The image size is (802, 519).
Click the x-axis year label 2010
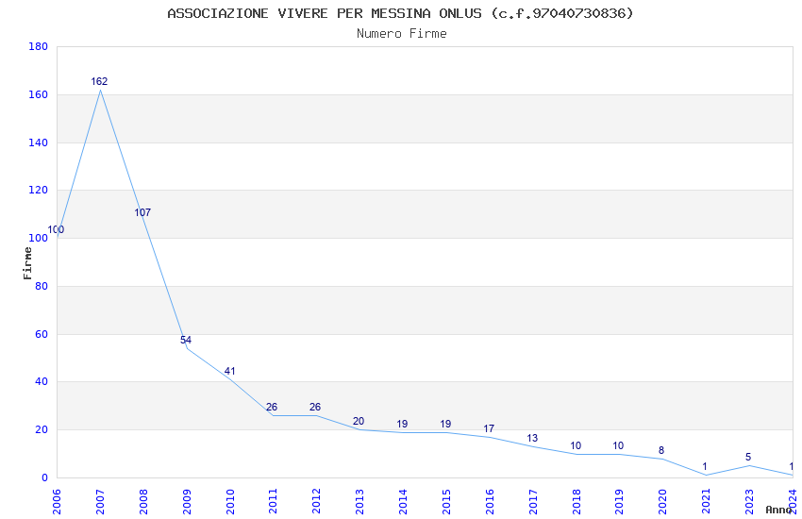[x=229, y=502]
